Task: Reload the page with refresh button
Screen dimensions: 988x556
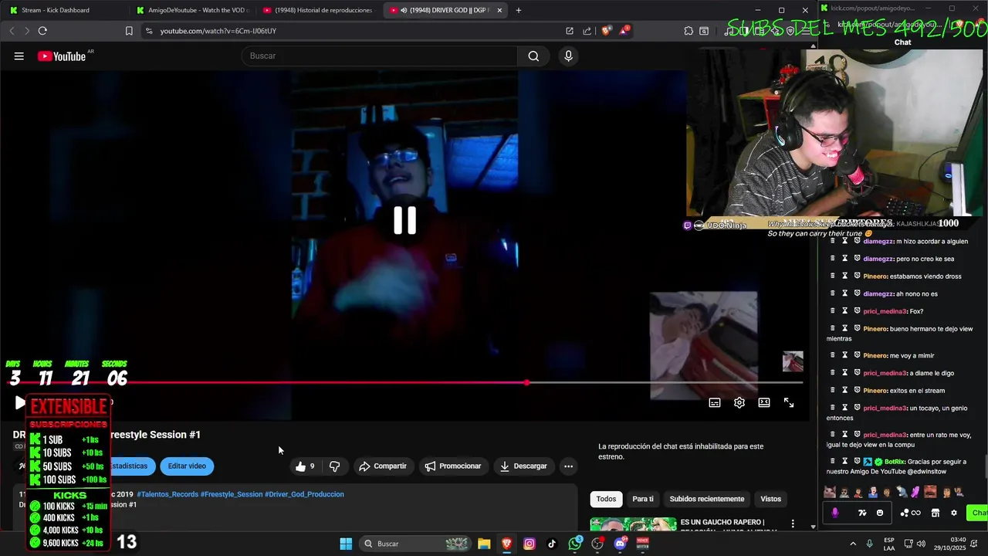Action: pyautogui.click(x=42, y=31)
